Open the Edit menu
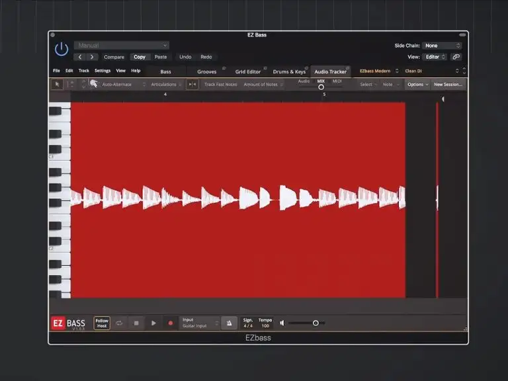This screenshot has height=381, width=508. pos(69,71)
